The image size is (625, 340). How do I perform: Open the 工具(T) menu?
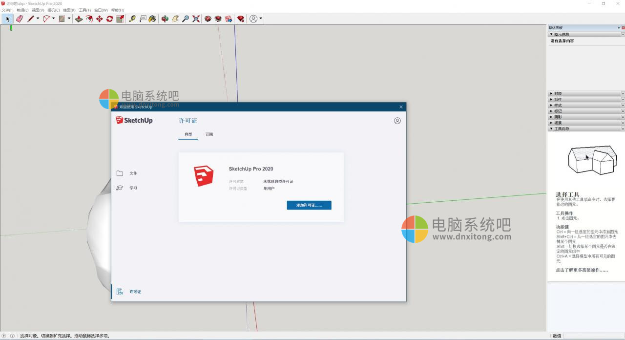pos(85,10)
